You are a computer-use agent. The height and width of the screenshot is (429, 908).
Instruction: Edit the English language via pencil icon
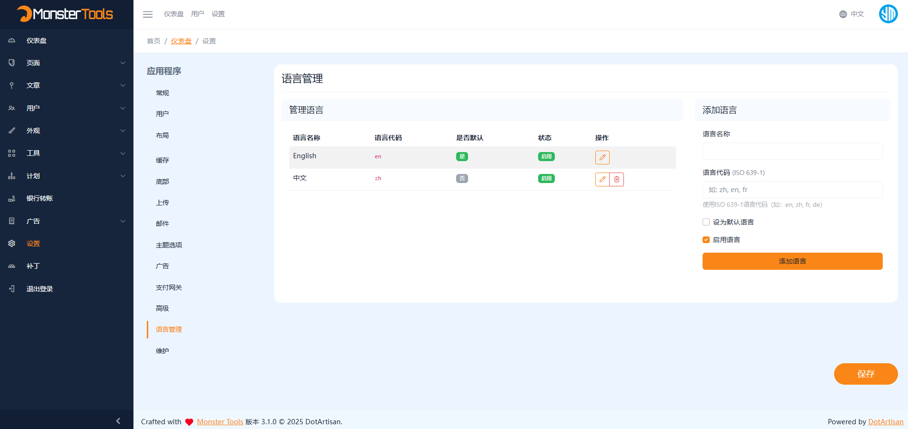(x=602, y=157)
